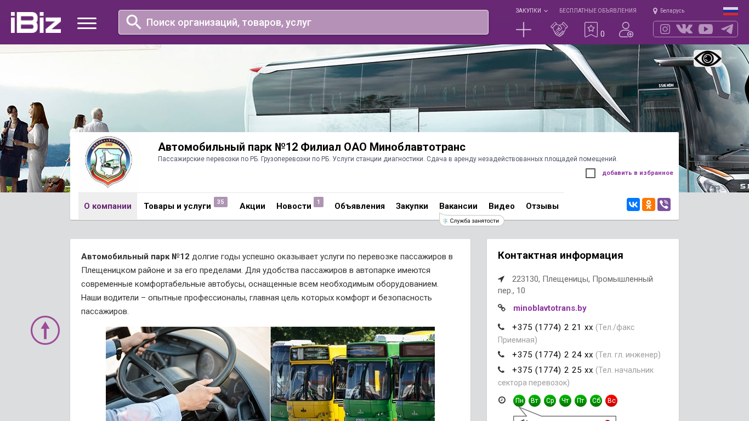Image resolution: width=749 pixels, height=421 pixels.
Task: Click the plus add icon in header
Action: pyautogui.click(x=524, y=30)
